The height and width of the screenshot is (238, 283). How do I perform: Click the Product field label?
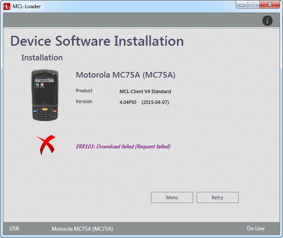84,91
